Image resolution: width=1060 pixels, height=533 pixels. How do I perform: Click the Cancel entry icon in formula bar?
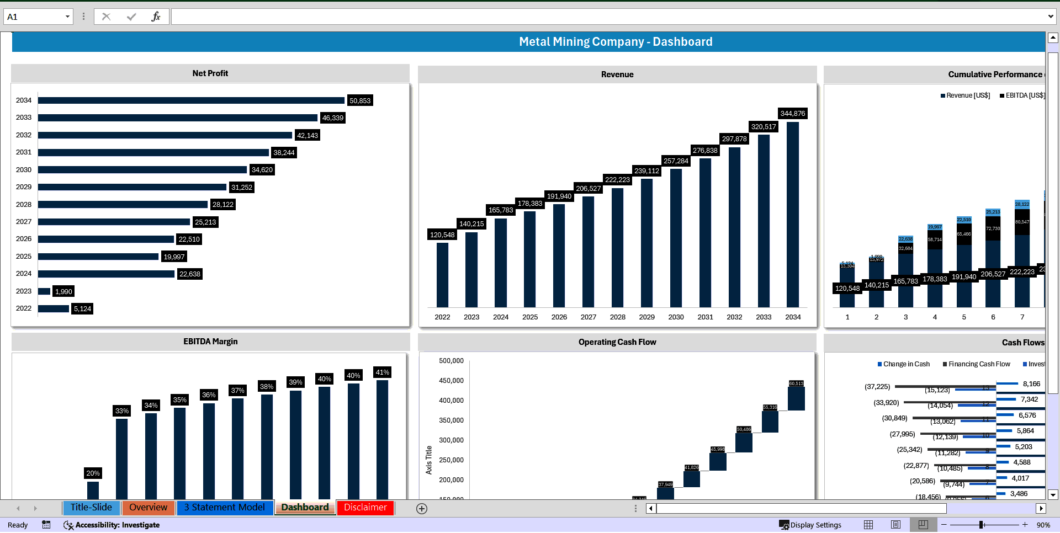pos(106,17)
